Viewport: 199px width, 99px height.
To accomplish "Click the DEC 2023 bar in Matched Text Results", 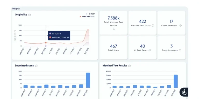I will (x=176, y=81).
